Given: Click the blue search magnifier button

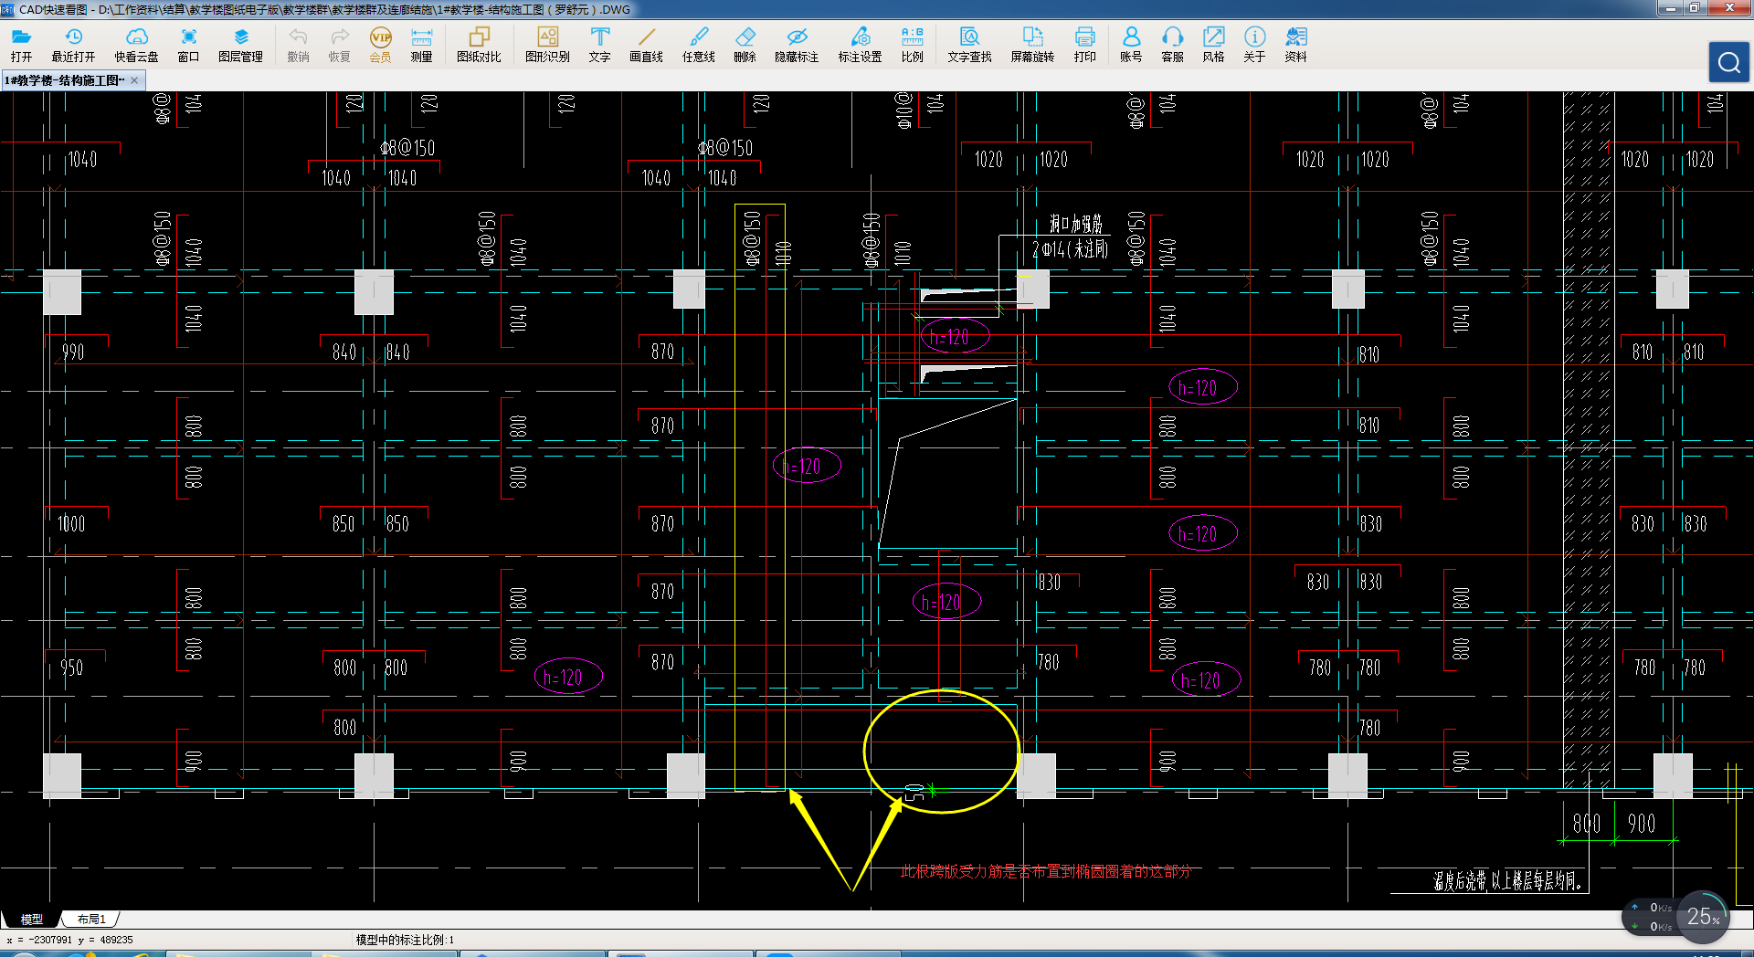Looking at the screenshot, I should click(x=1728, y=62).
